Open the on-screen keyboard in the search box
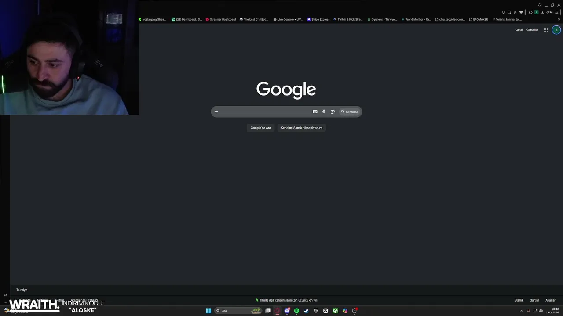The width and height of the screenshot is (563, 316). click(315, 111)
